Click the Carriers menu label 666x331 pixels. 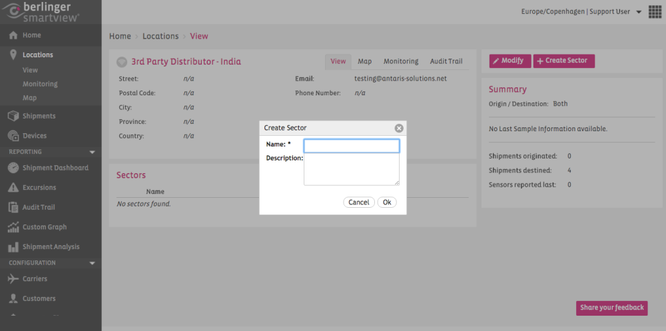click(35, 279)
